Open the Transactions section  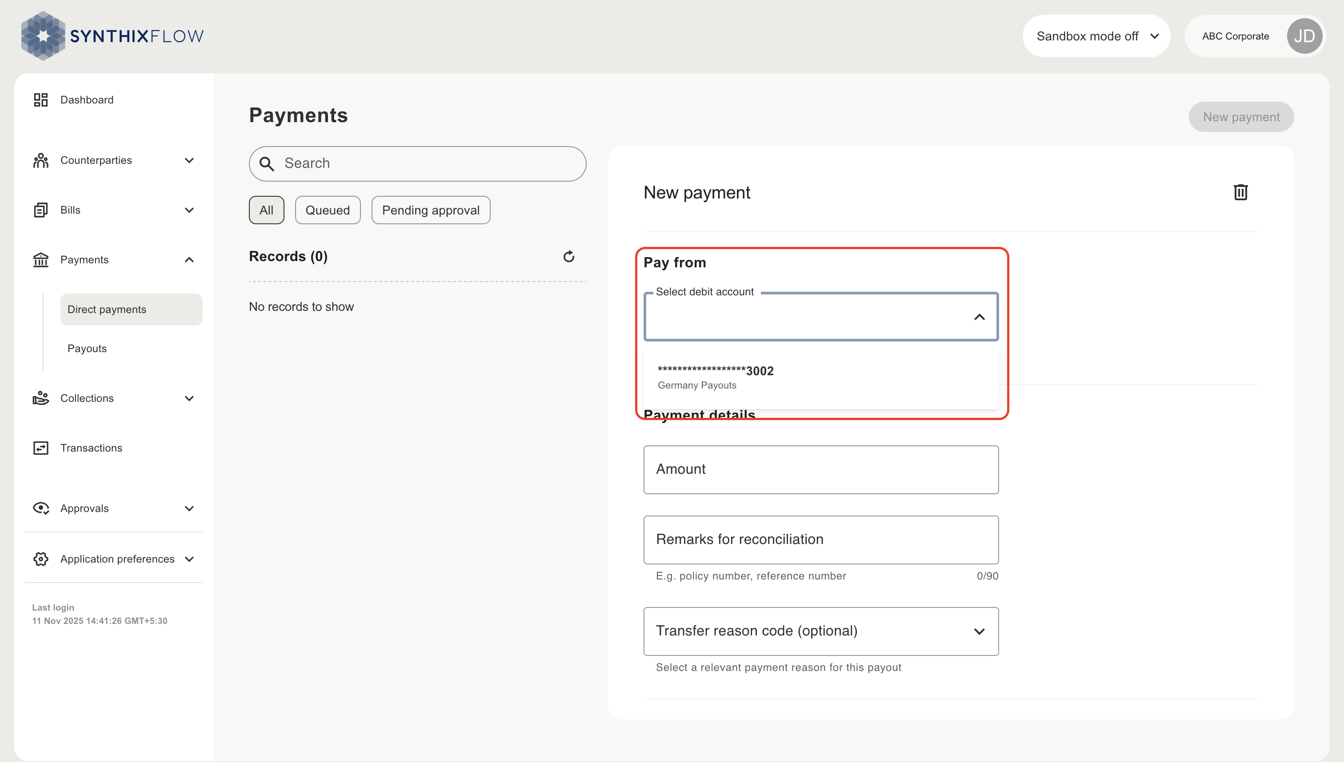point(91,448)
